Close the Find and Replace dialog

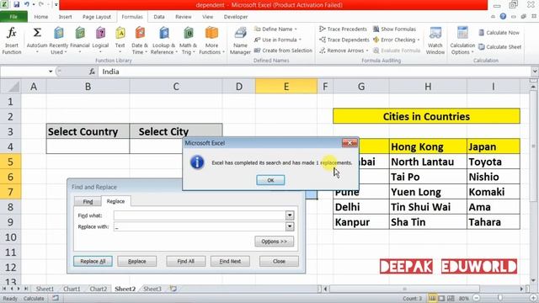coord(279,261)
